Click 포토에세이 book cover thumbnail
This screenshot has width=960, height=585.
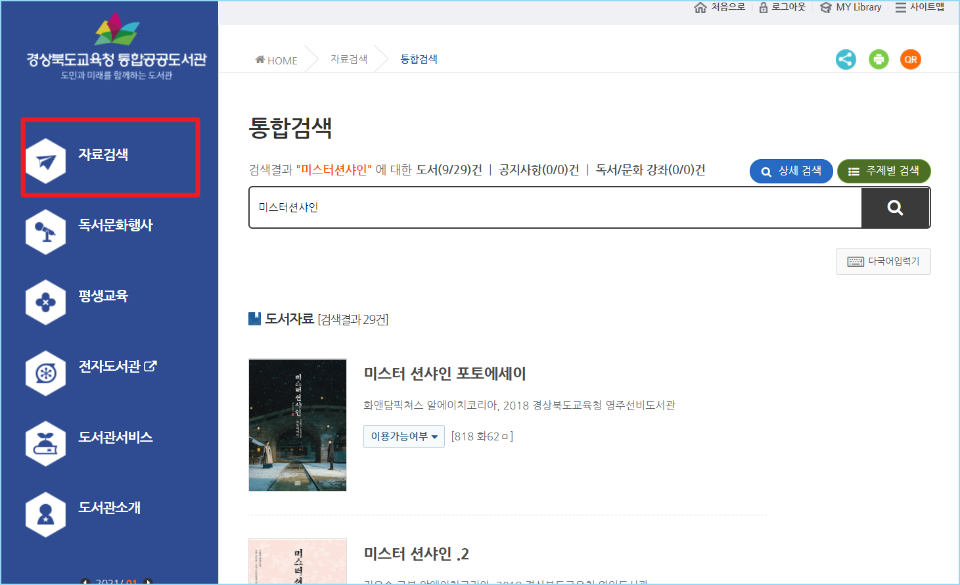298,425
